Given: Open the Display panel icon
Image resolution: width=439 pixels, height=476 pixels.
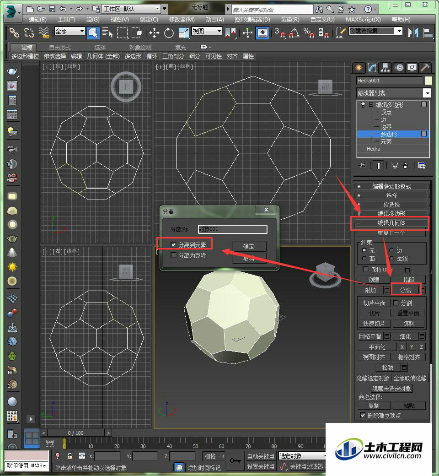Looking at the screenshot, I should tap(412, 68).
